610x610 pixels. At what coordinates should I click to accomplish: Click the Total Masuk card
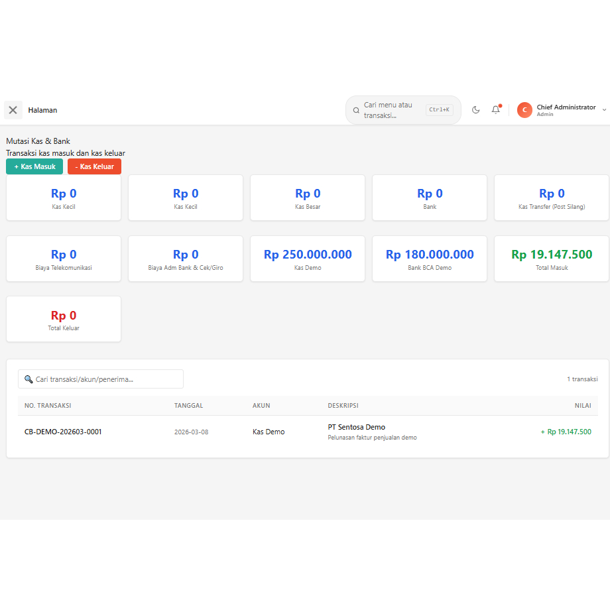(552, 259)
